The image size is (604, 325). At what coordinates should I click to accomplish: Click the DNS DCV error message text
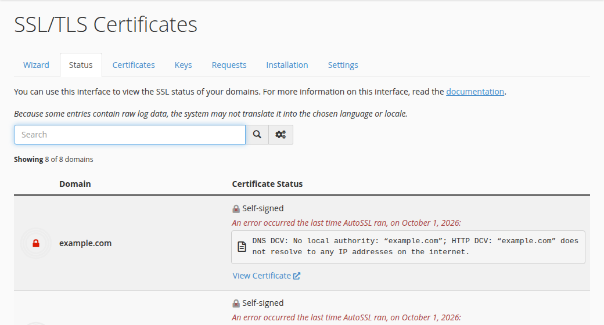click(x=415, y=247)
